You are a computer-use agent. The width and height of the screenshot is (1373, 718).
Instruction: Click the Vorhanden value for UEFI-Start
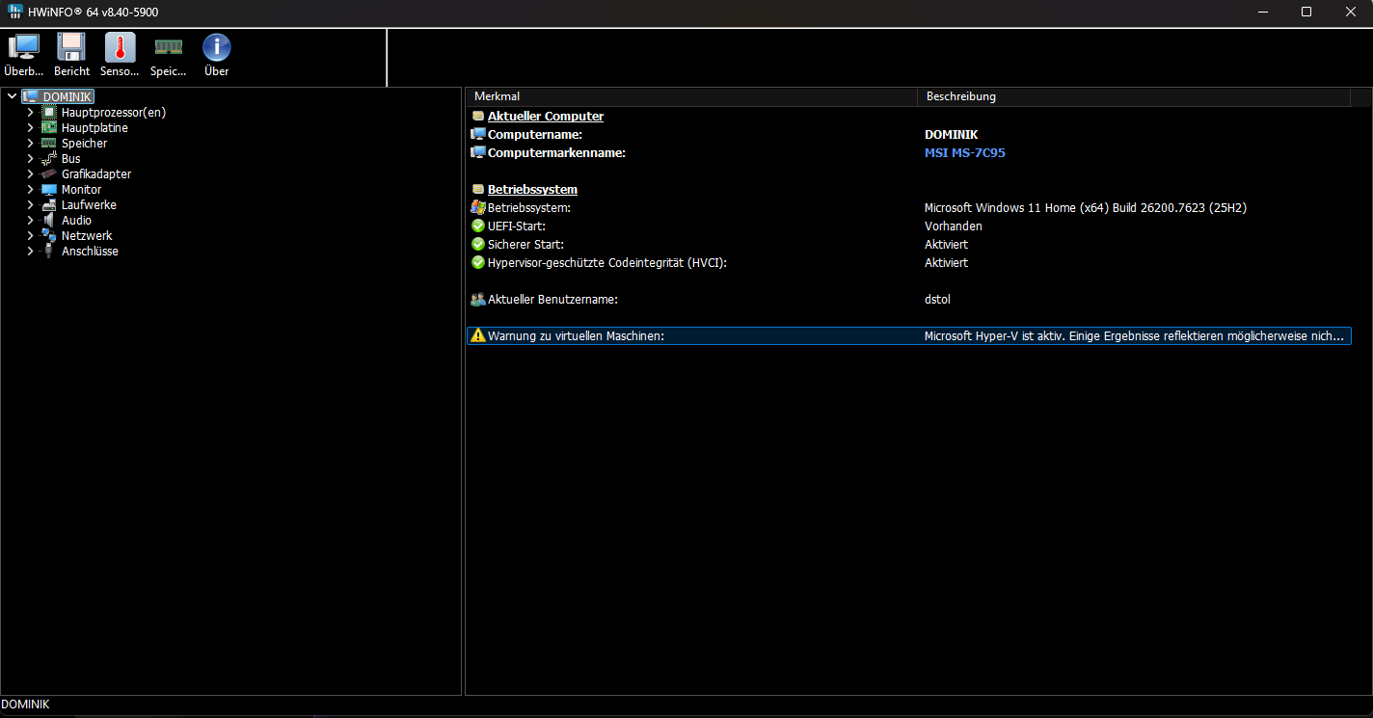click(954, 226)
